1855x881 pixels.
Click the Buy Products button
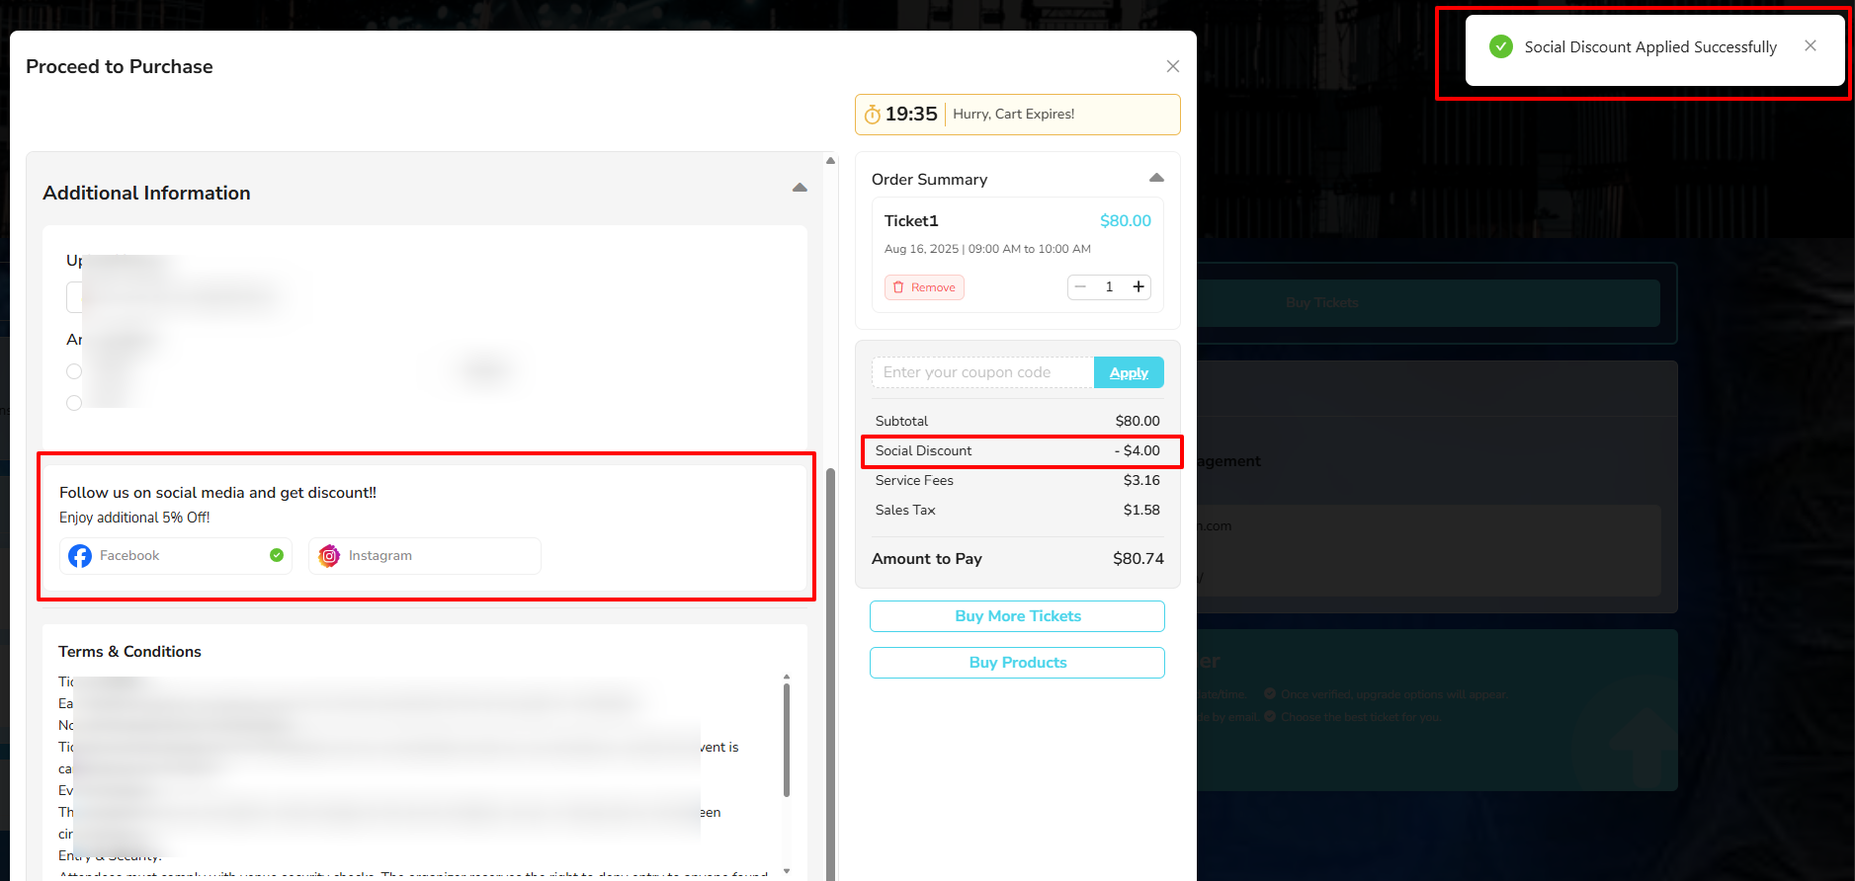(x=1017, y=663)
